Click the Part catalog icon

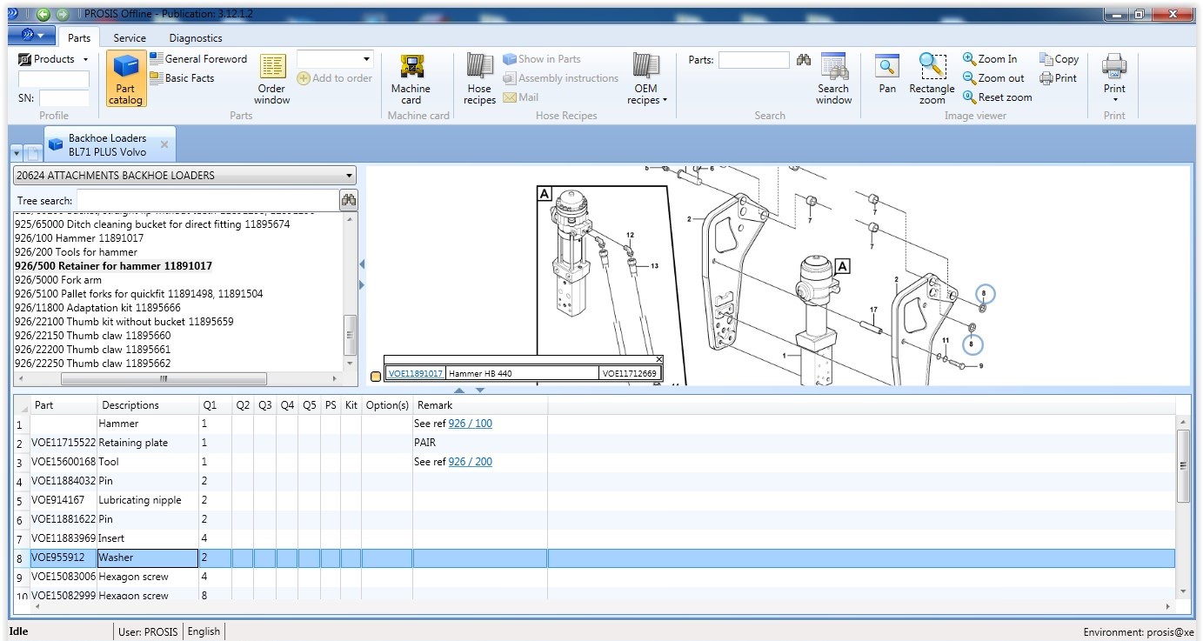click(126, 78)
